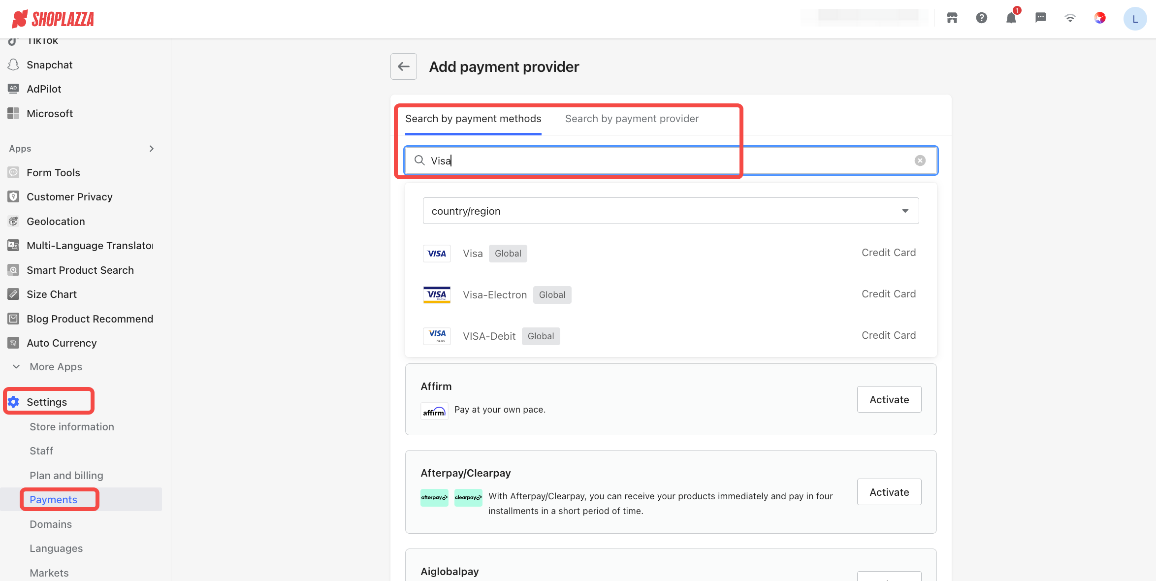Open Smart Product Search app
1156x581 pixels.
(x=81, y=270)
